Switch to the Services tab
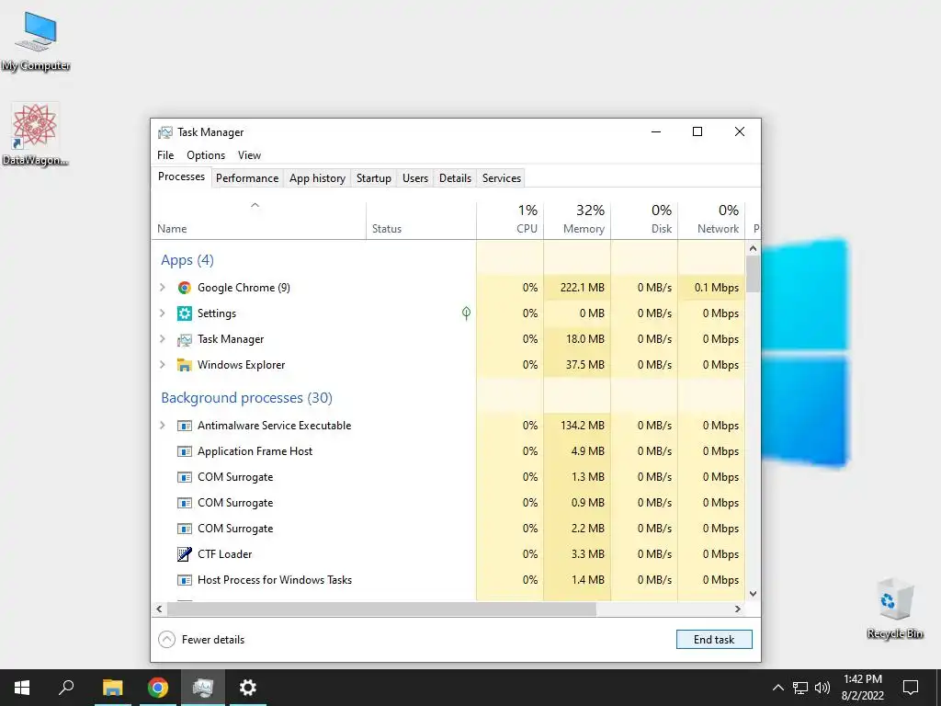The height and width of the screenshot is (706, 941). click(502, 178)
